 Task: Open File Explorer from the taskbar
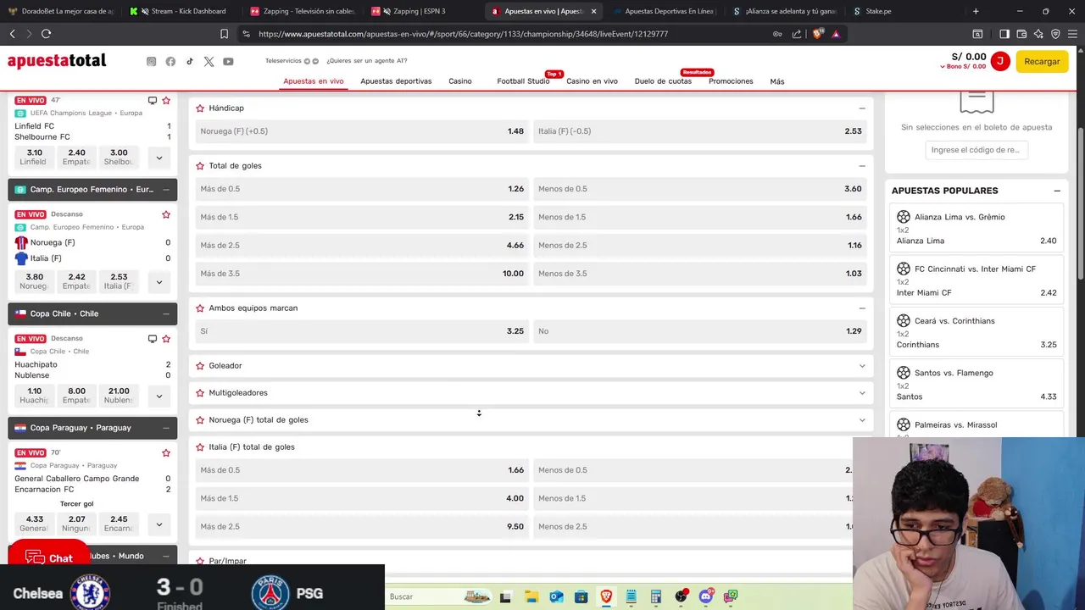tap(531, 596)
